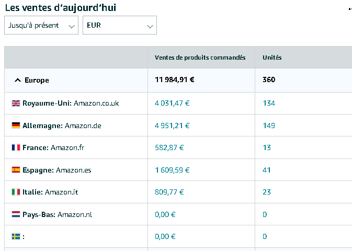Collapse the Europe region row

tap(18, 80)
